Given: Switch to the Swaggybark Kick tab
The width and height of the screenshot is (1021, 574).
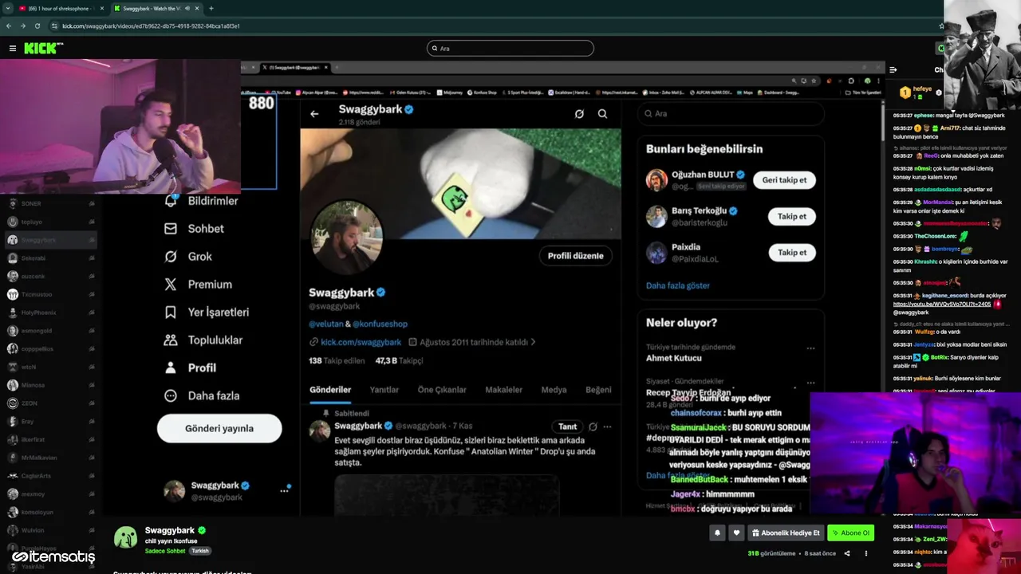Looking at the screenshot, I should (x=156, y=8).
